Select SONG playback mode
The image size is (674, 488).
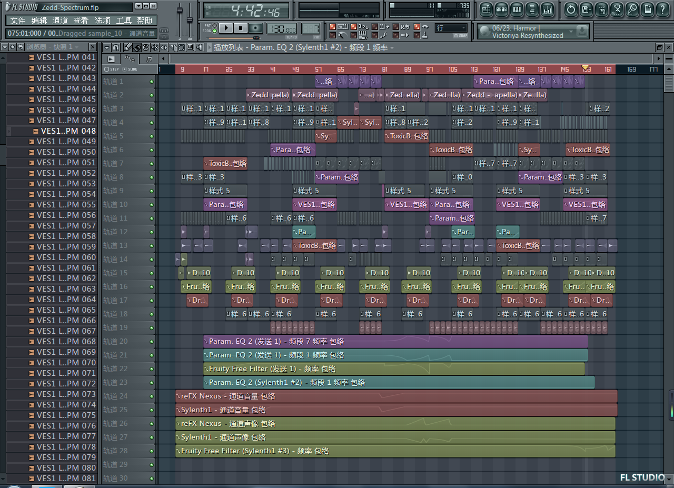coord(214,31)
